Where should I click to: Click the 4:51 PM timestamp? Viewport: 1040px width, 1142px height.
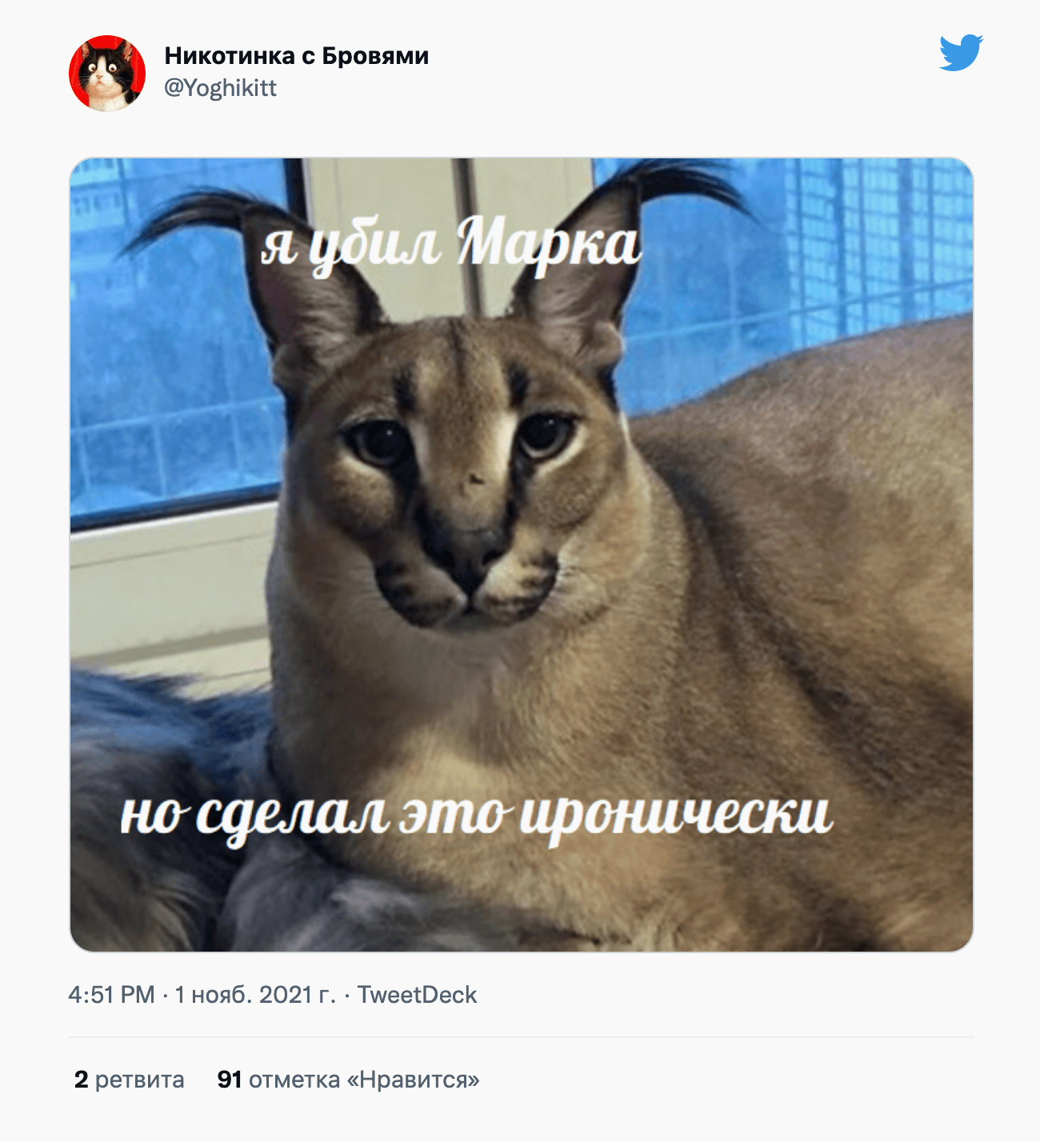111,995
